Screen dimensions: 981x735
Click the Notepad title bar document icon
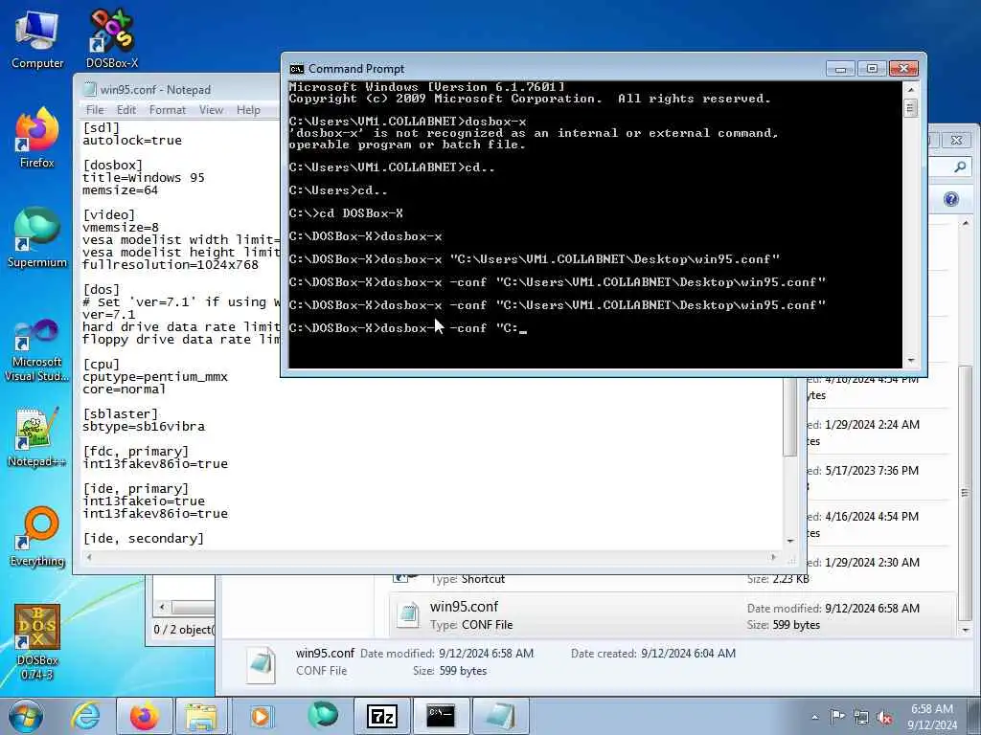coord(89,89)
